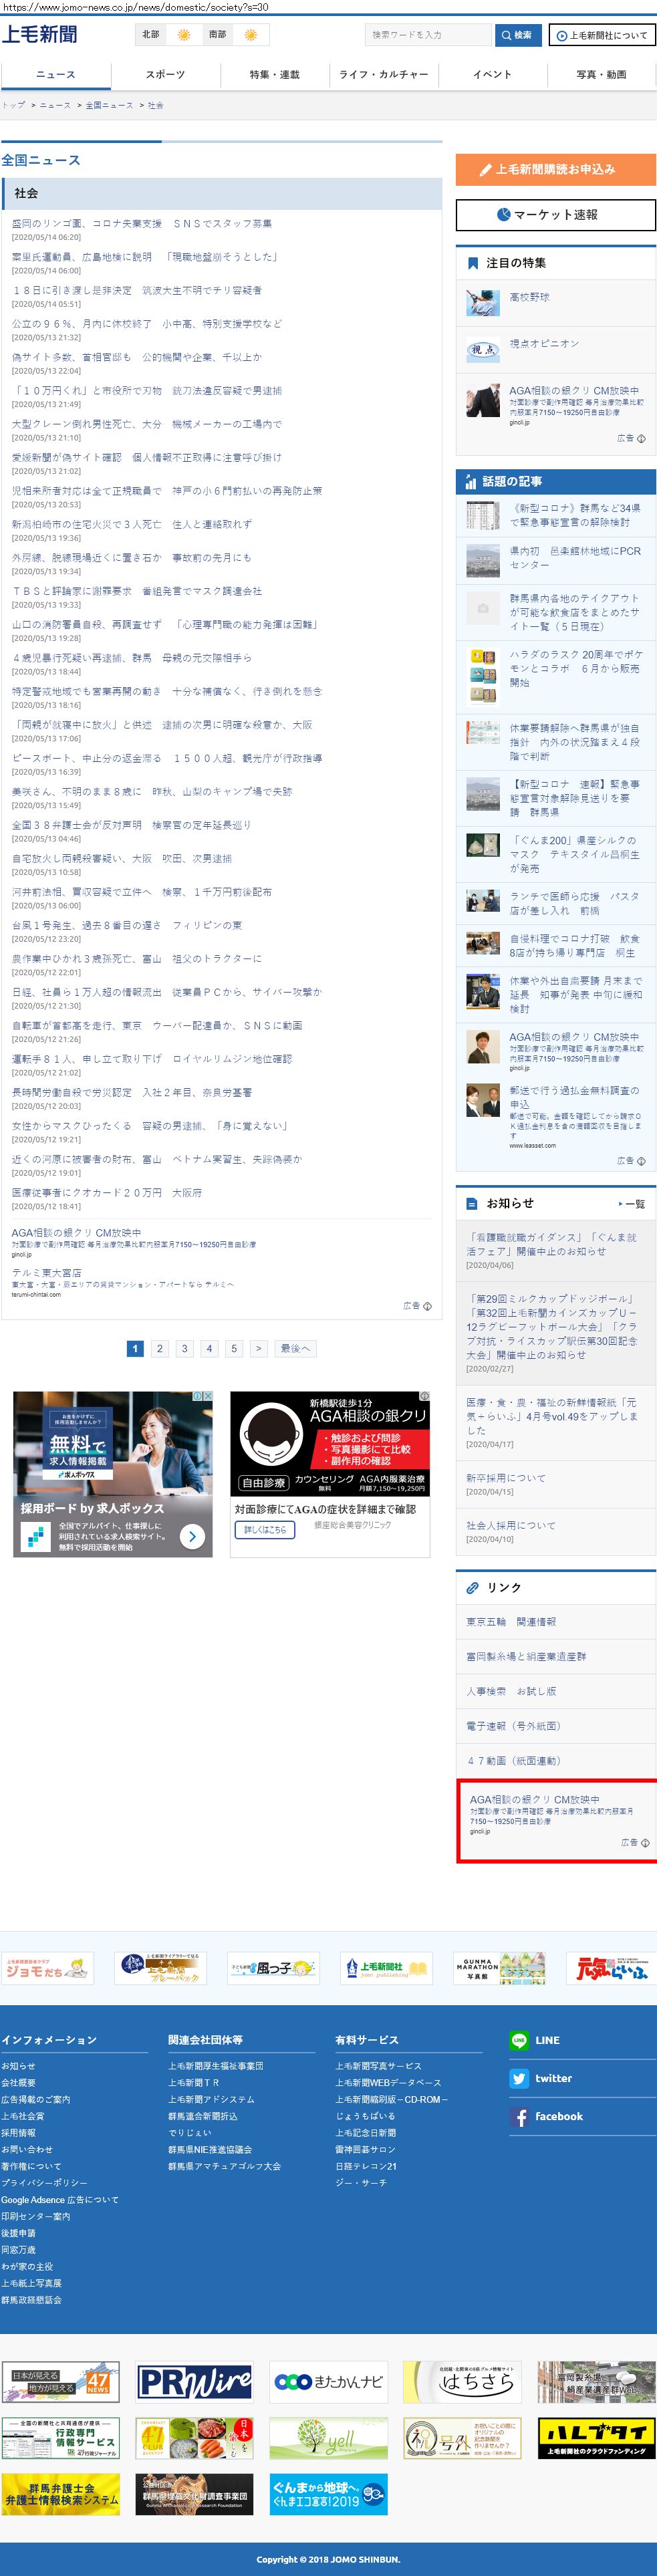Go to page 2 in pagination

[x=159, y=1348]
